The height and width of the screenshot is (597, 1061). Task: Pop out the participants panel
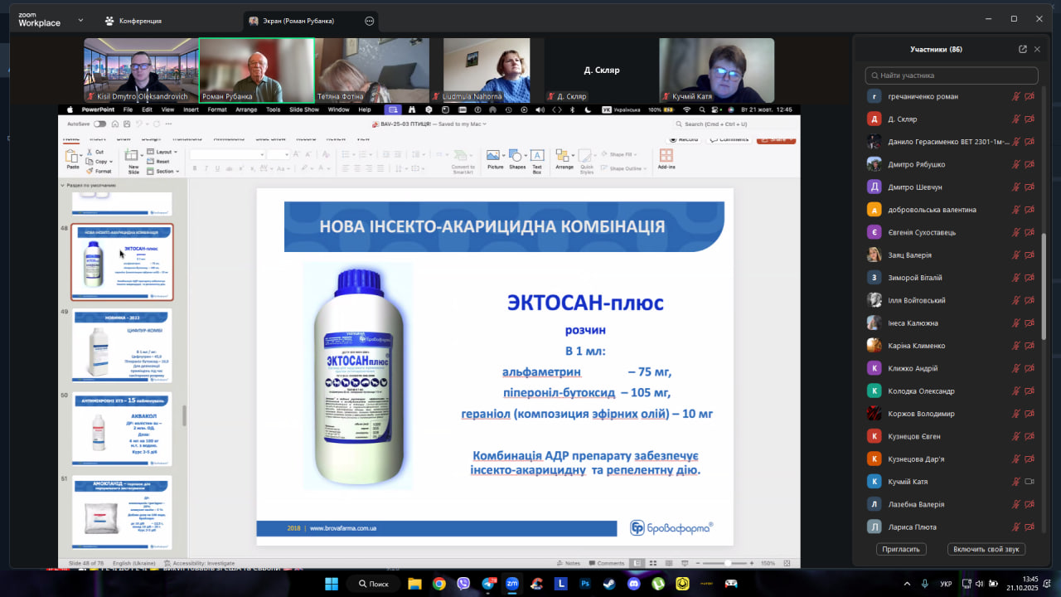click(1022, 49)
